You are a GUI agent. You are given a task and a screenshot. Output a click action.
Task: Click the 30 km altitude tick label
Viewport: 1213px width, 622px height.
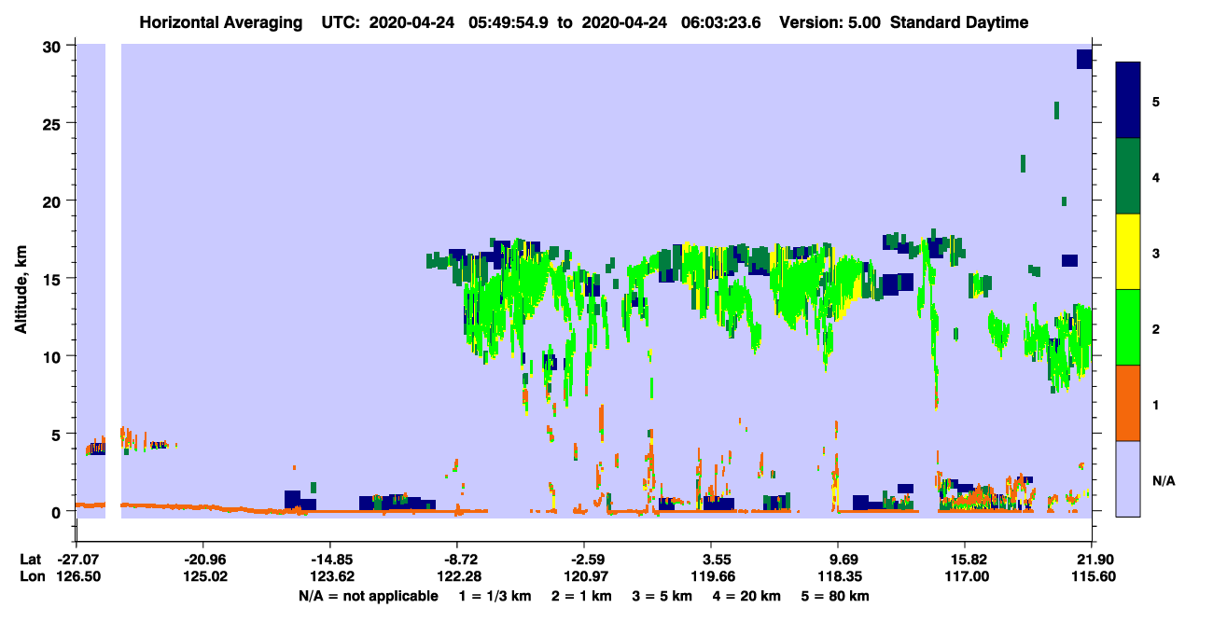coord(52,47)
